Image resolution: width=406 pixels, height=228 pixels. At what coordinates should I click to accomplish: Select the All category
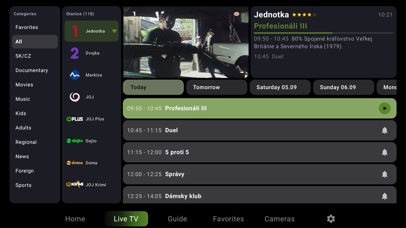(35, 41)
